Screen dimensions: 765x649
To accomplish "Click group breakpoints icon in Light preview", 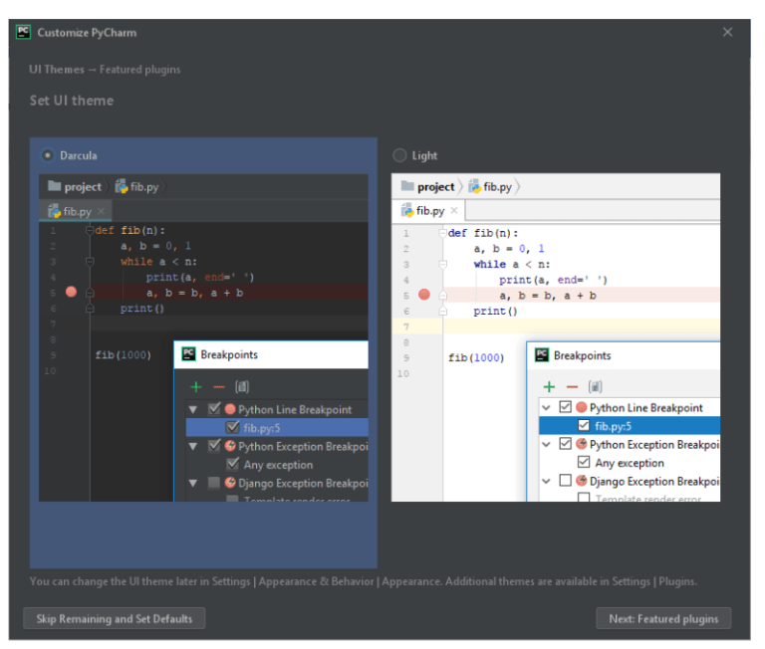I will coord(596,387).
